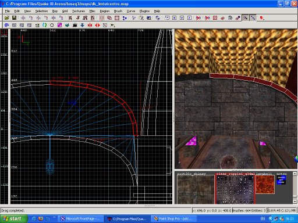The height and width of the screenshot is (223, 298).
Task: Click the change views icon
Action: pos(133,18)
